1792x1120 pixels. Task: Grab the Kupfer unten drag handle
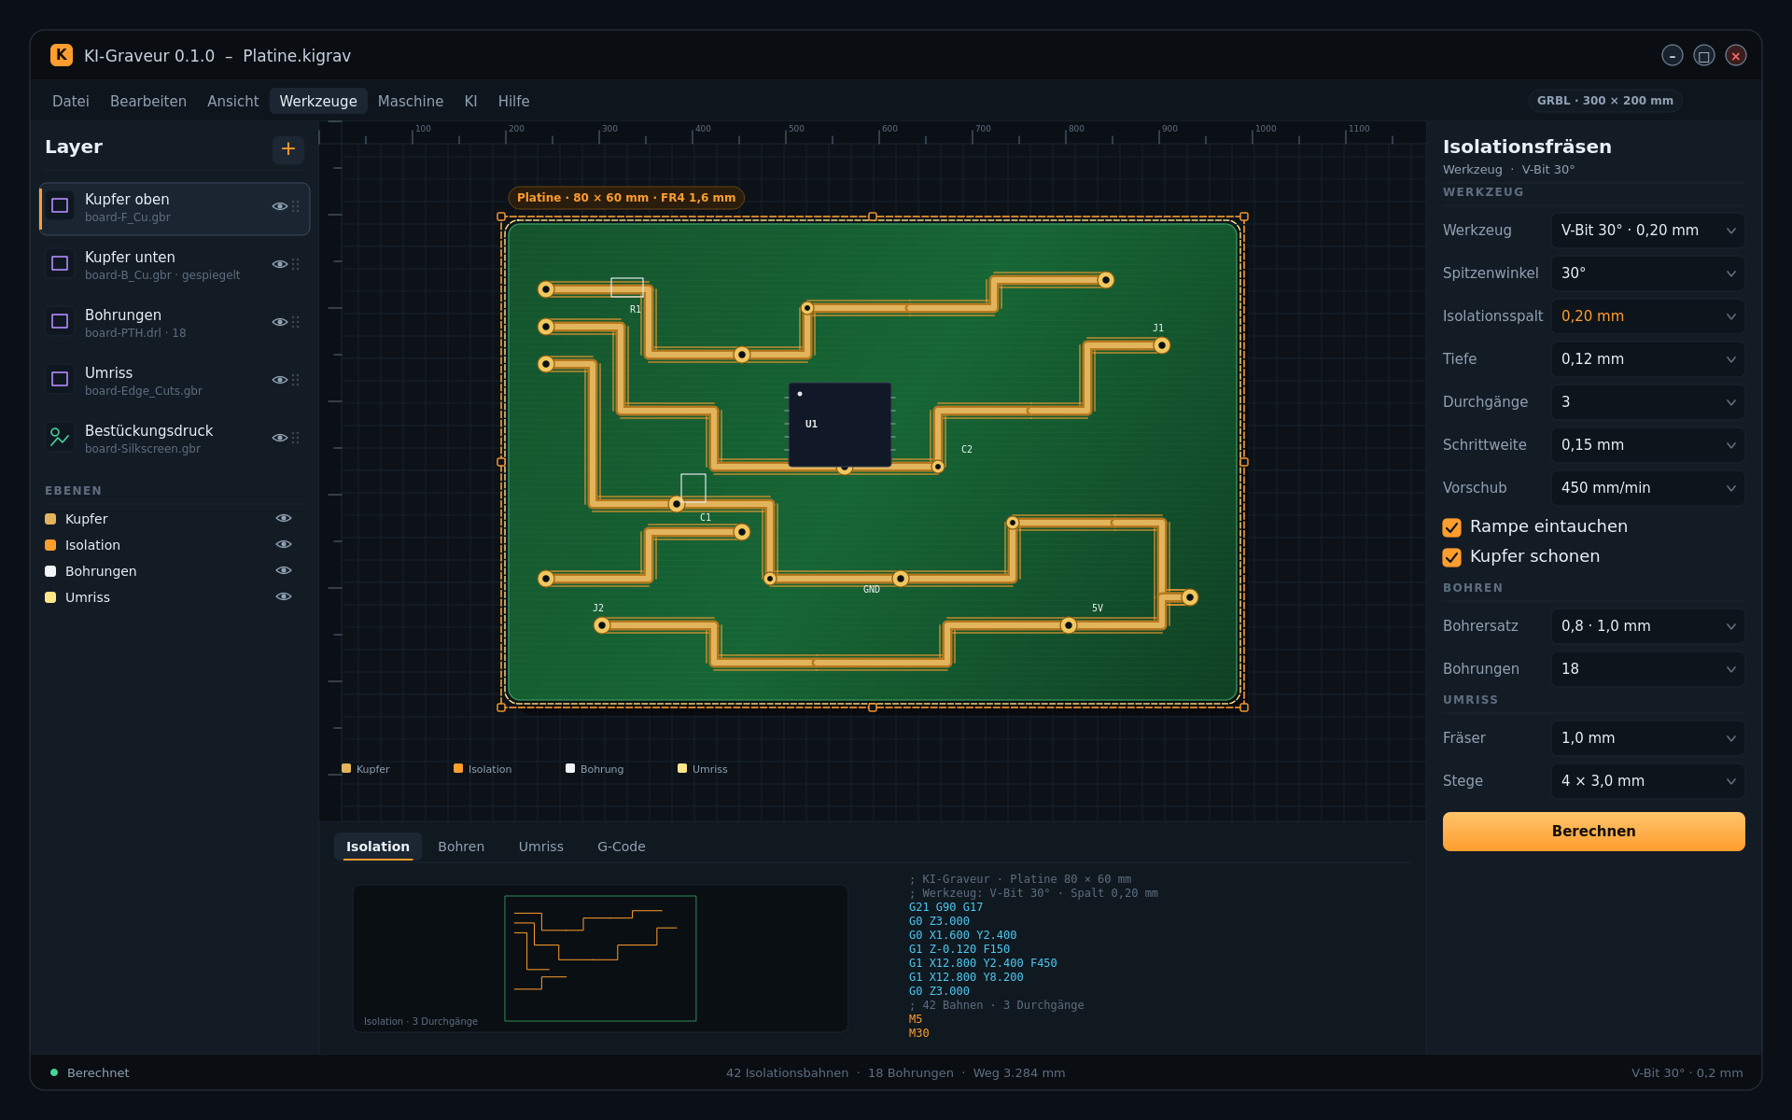(296, 265)
